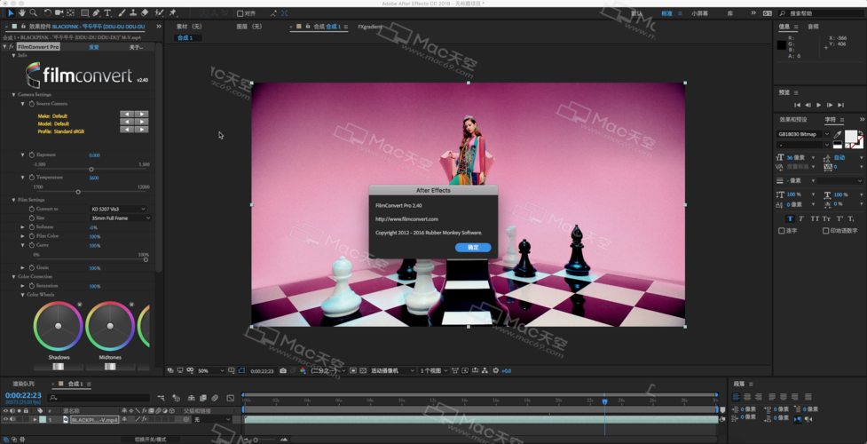Open the 活动摄像机 camera dropdown

pyautogui.click(x=392, y=371)
